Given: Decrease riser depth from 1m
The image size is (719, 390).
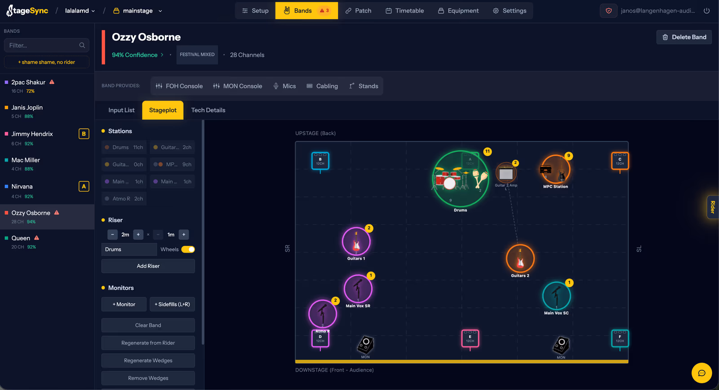Looking at the screenshot, I should [158, 235].
